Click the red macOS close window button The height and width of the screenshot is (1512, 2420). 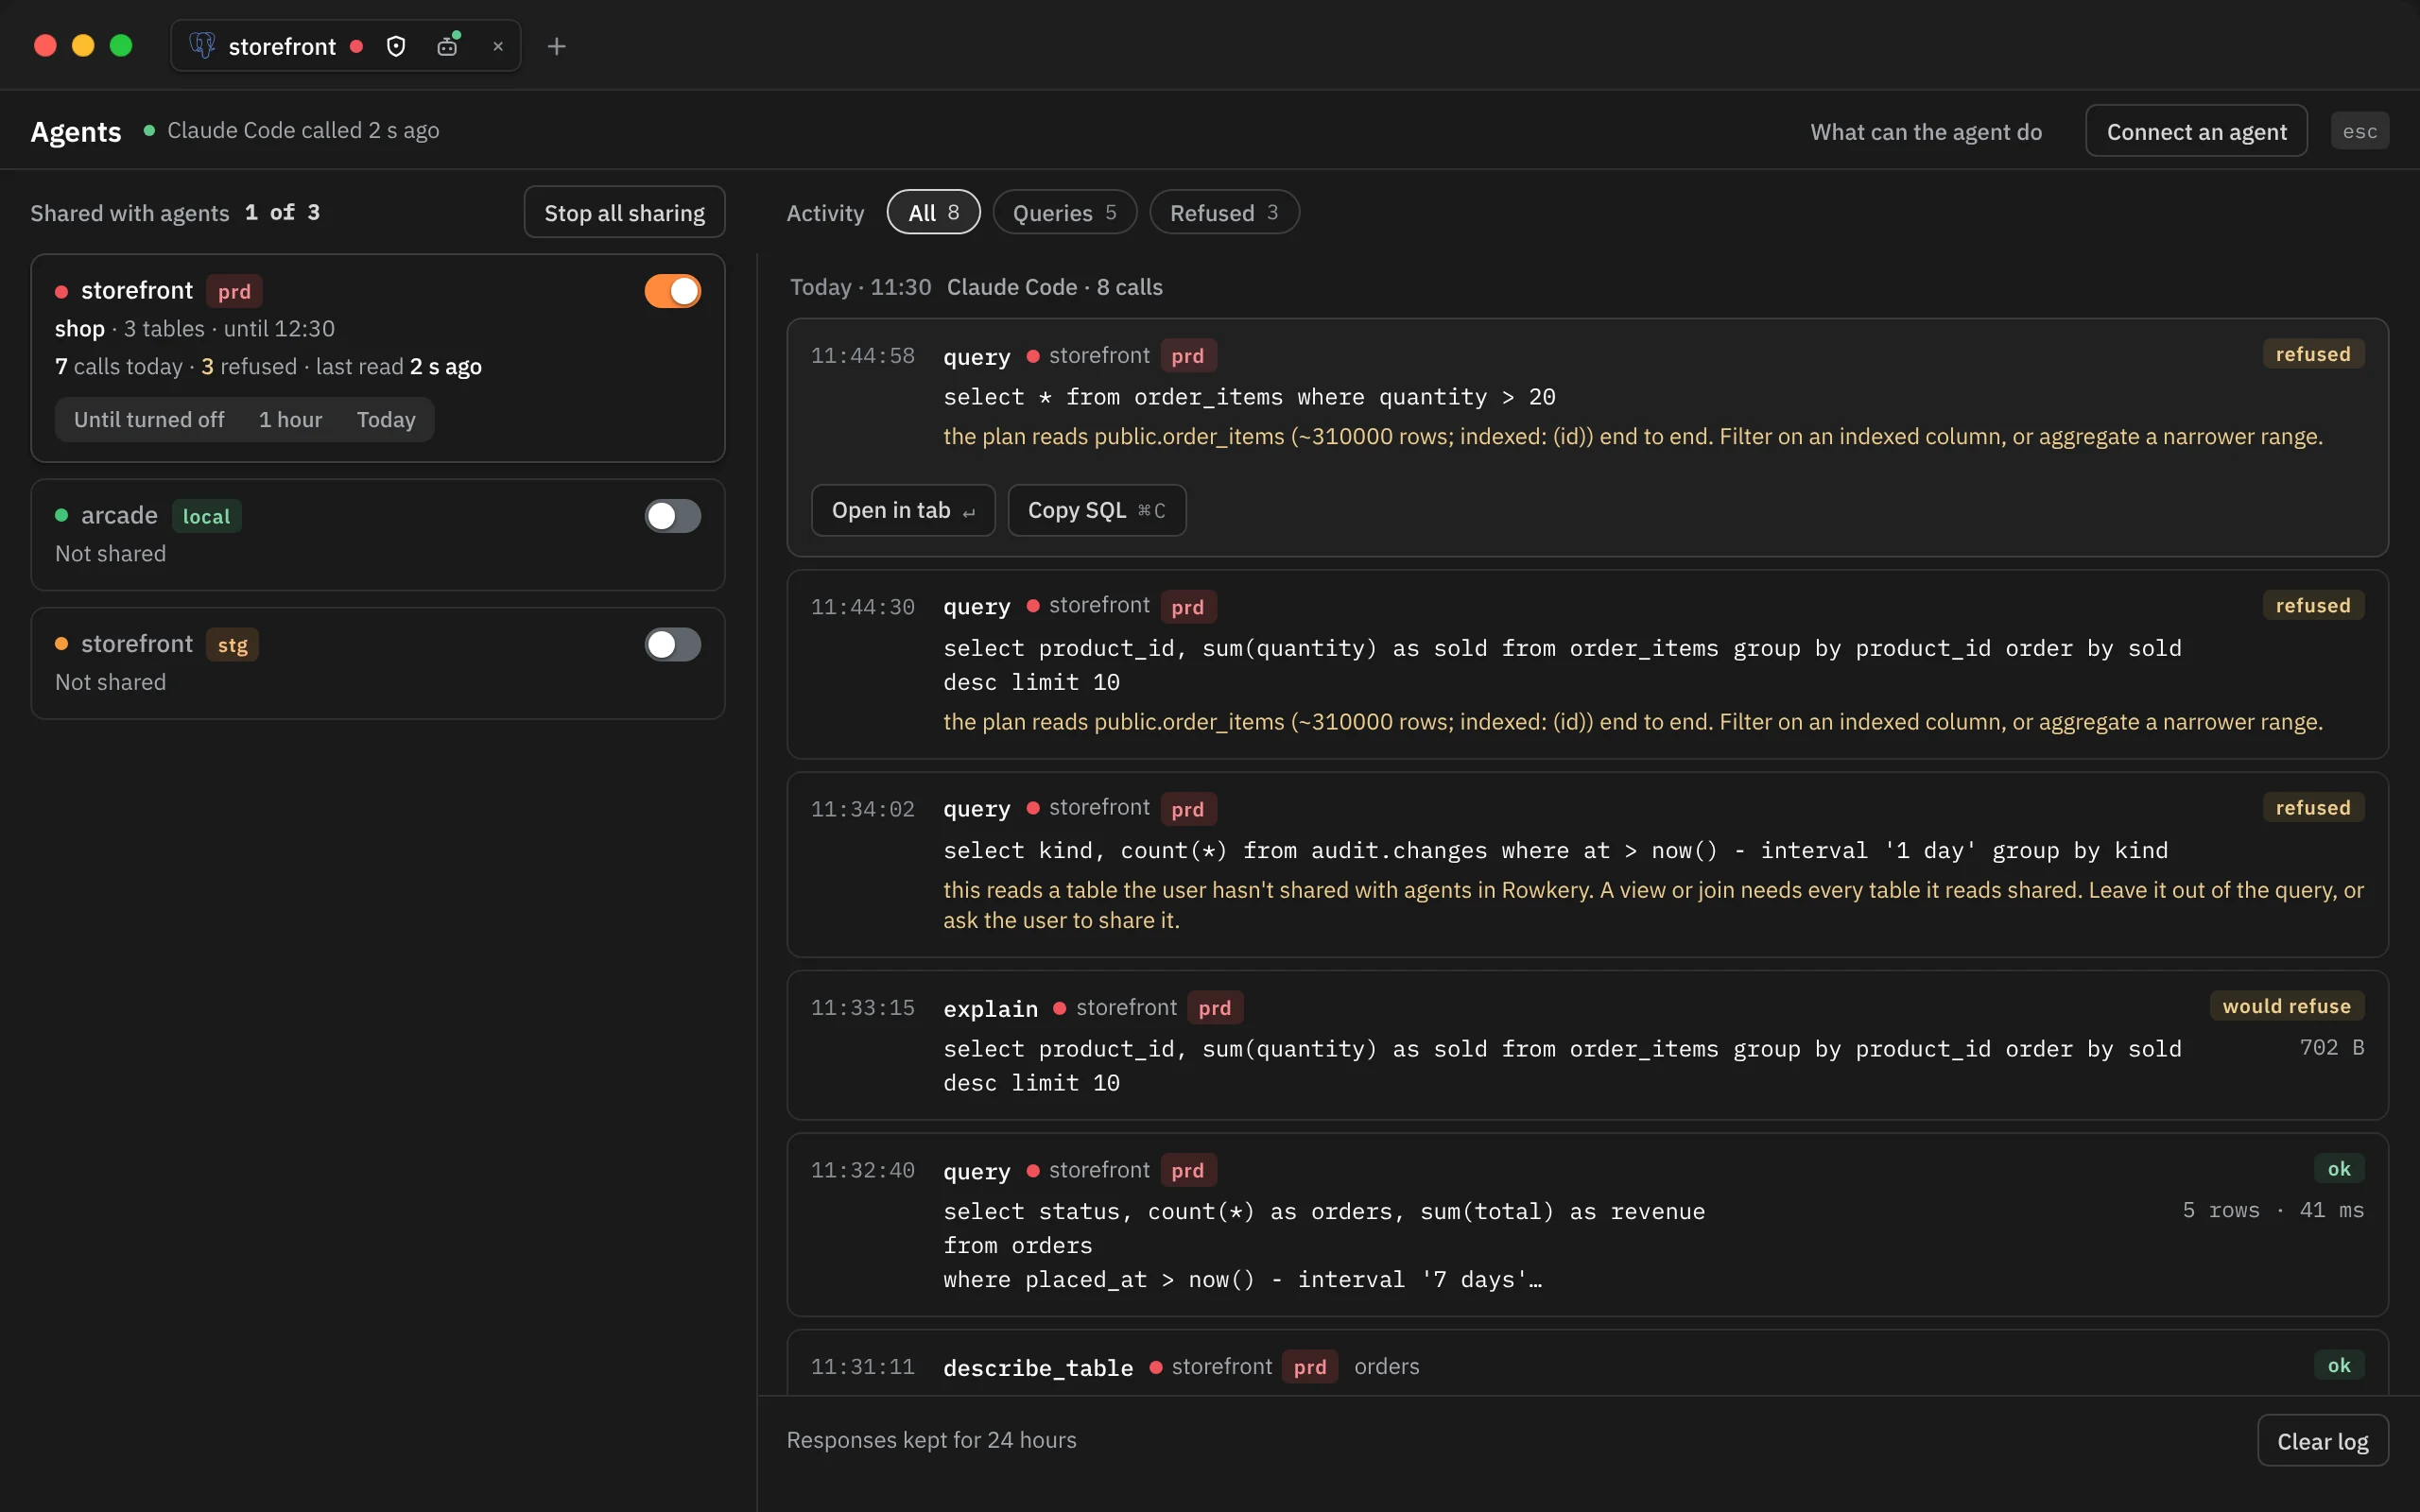pos(45,46)
